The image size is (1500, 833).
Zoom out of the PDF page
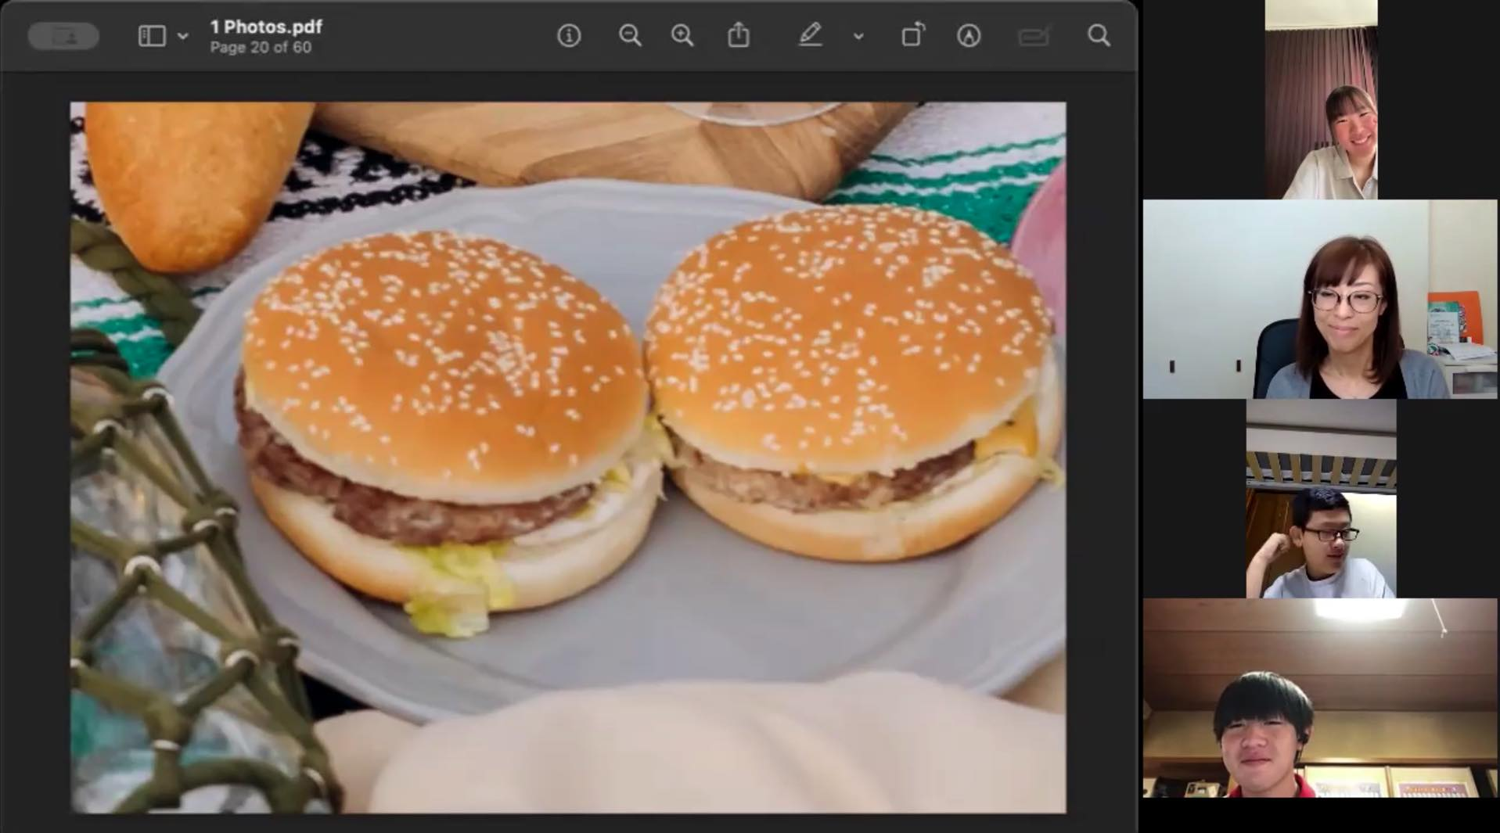pyautogui.click(x=630, y=36)
